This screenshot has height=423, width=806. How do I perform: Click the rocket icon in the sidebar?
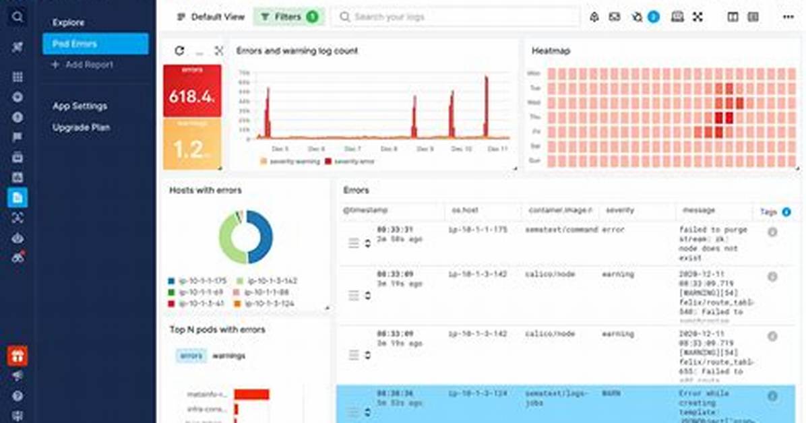coord(17,47)
